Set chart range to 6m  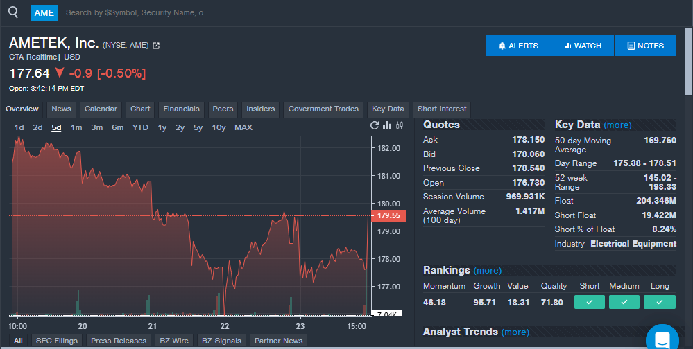tap(117, 127)
